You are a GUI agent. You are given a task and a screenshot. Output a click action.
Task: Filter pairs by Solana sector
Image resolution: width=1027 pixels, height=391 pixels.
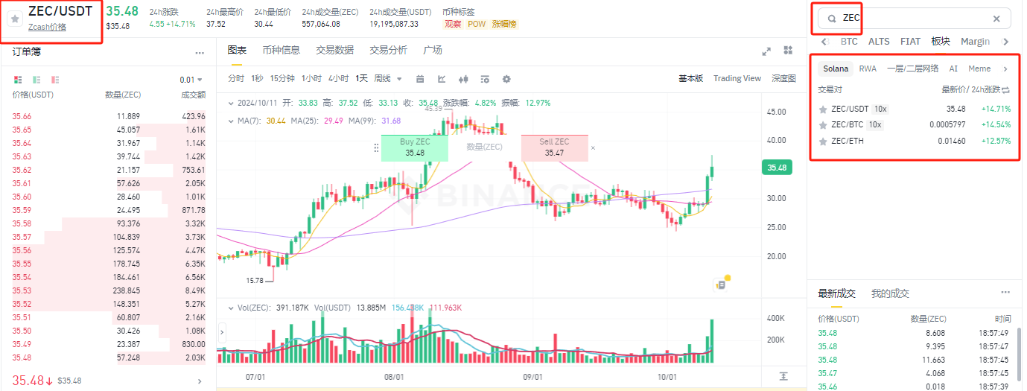(x=836, y=69)
